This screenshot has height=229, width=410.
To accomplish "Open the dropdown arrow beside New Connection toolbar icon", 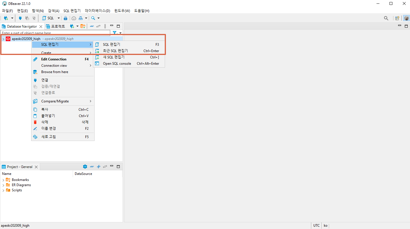I will (12, 18).
